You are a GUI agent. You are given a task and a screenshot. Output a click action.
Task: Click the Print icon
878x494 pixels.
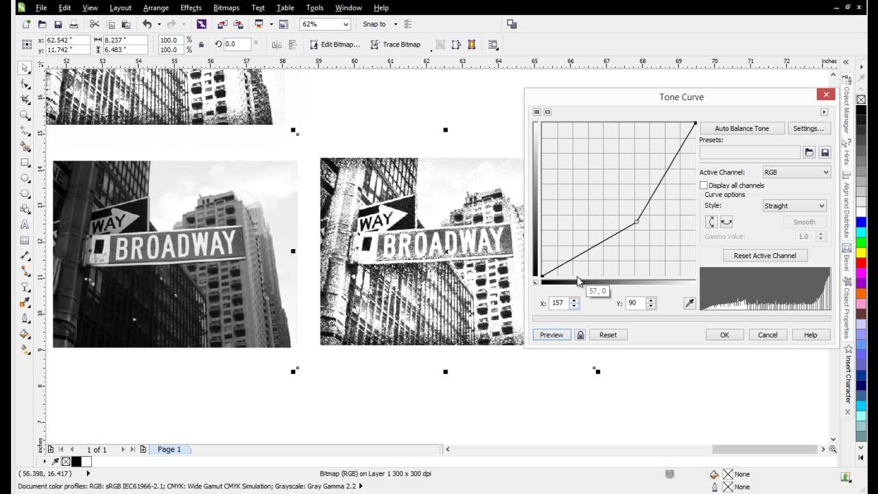coord(73,24)
